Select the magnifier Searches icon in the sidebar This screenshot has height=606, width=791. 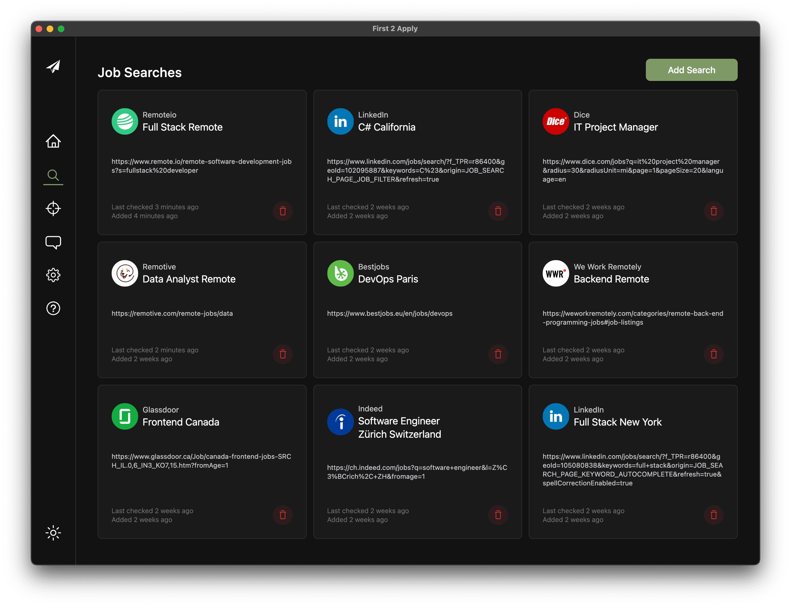coord(53,175)
